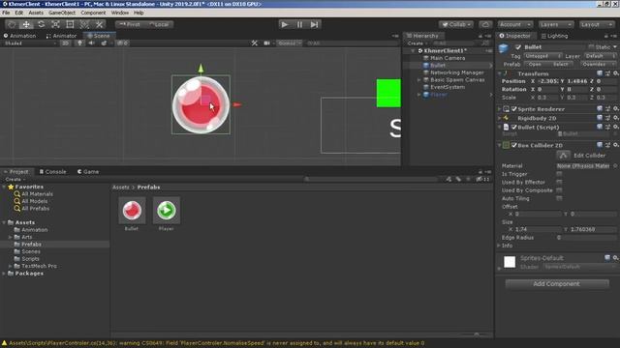Viewport: 620px width, 348px height.
Task: Disable the Bullet (Script) component checkbox
Action: coord(514,127)
